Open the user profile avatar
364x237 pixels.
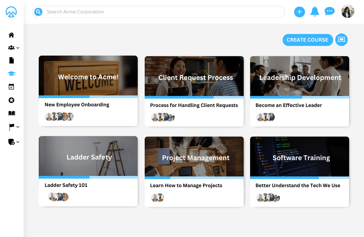pos(348,12)
